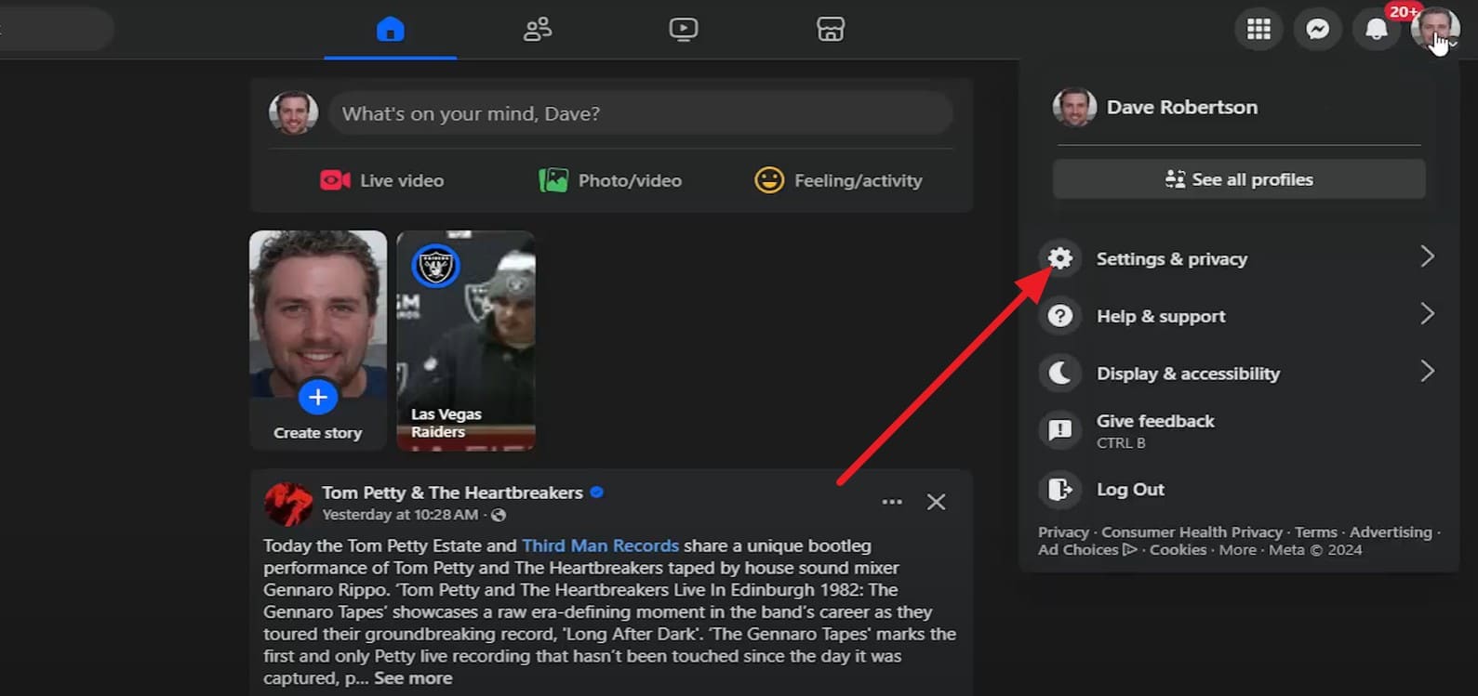Open Consumer Health Privacy footer link

(1192, 532)
